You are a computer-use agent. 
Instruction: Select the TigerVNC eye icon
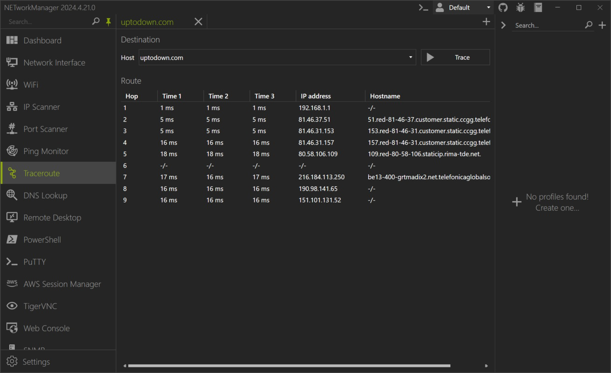point(12,306)
